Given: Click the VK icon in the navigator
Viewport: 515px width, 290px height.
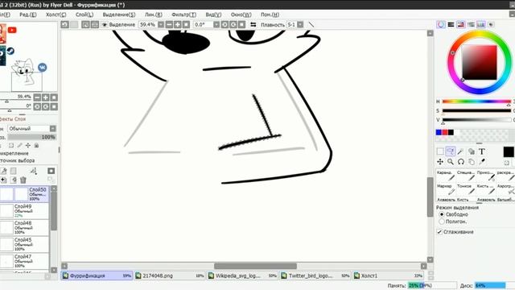Looking at the screenshot, I should point(42,68).
